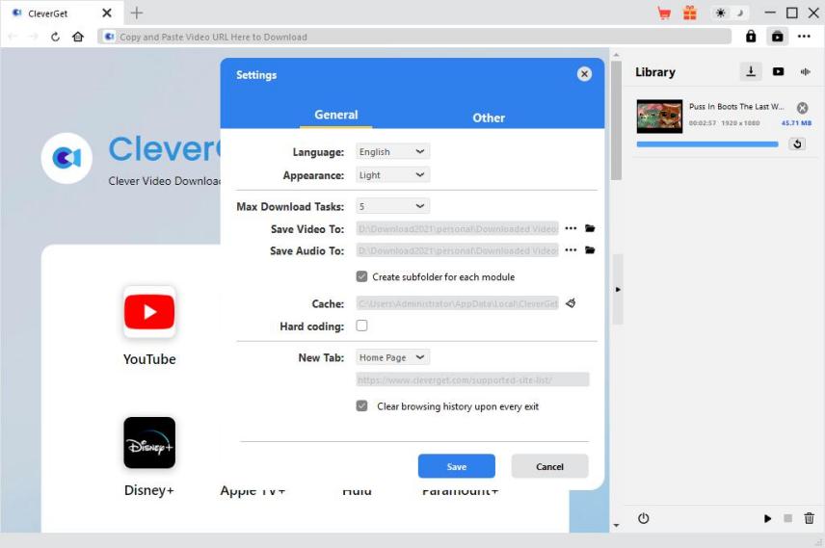
Task: Click the browser back arrow
Action: coord(13,37)
